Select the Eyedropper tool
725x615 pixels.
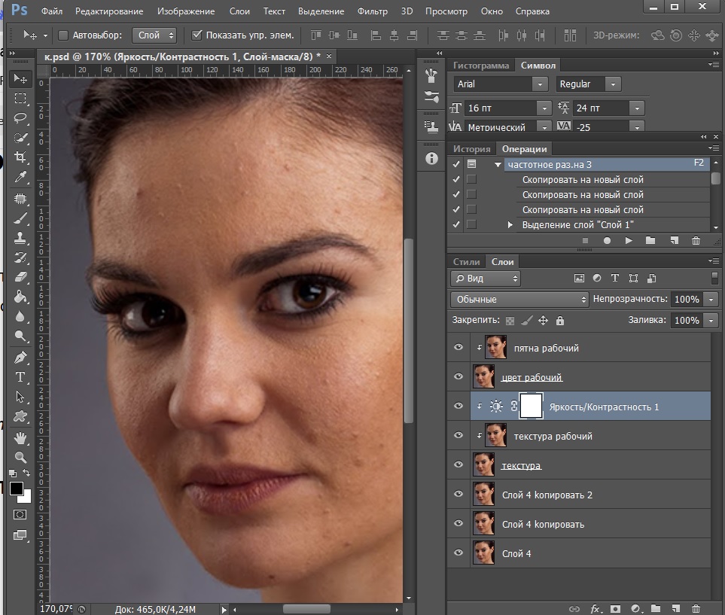[x=20, y=177]
